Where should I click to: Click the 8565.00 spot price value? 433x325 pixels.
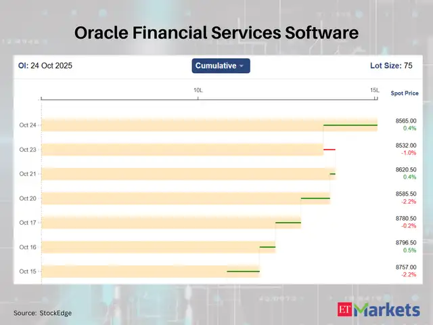click(406, 121)
